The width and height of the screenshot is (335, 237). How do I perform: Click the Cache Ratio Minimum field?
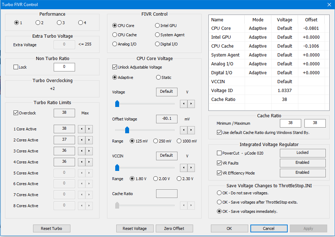(x=290, y=123)
